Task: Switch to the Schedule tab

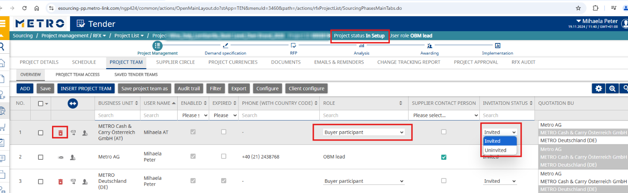Action: pos(84,62)
